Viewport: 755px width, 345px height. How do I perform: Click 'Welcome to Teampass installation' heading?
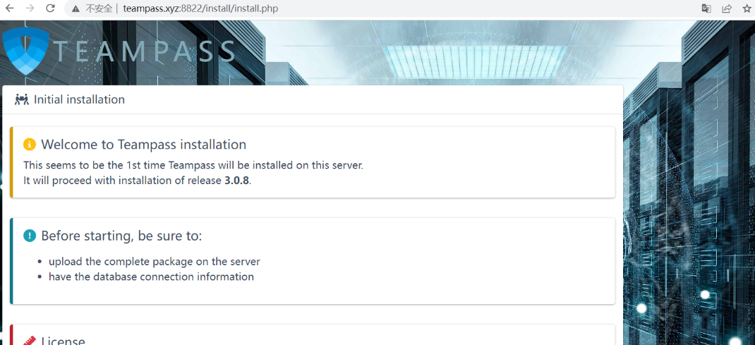pyautogui.click(x=143, y=144)
